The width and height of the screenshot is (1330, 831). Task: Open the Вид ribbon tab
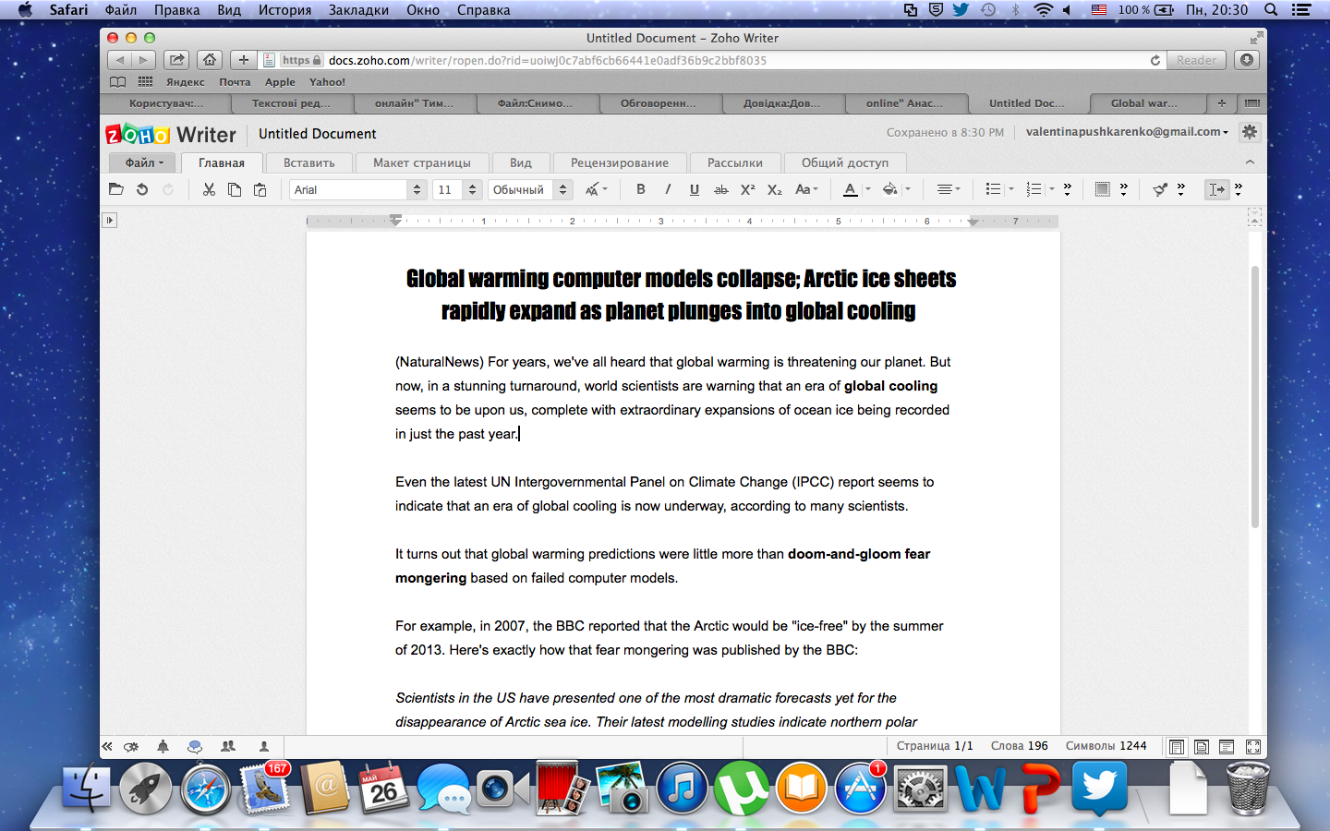(x=521, y=163)
